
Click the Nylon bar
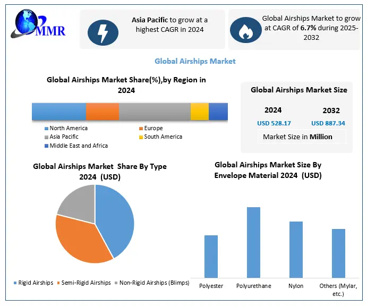click(296, 249)
